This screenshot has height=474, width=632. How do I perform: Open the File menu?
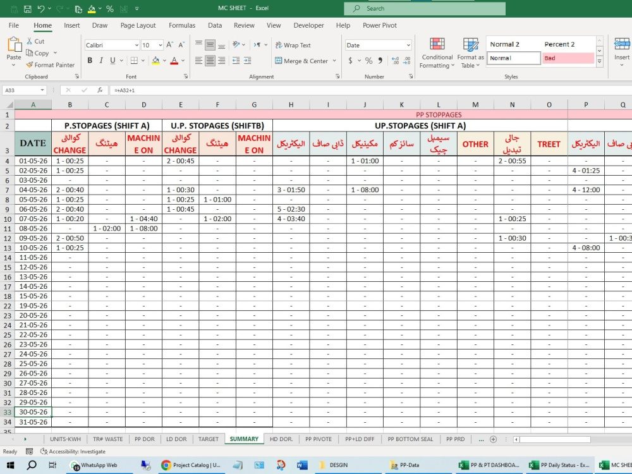click(x=14, y=25)
